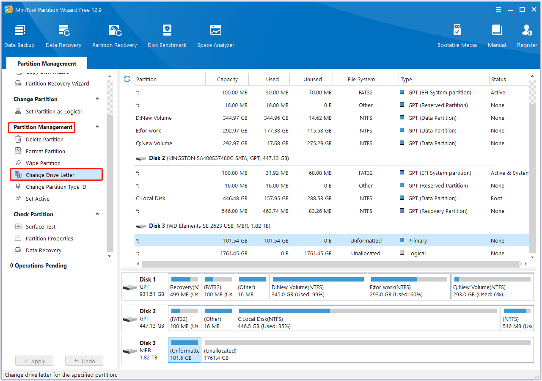Open the Partition Recovery tool
This screenshot has height=381, width=542.
[x=114, y=36]
